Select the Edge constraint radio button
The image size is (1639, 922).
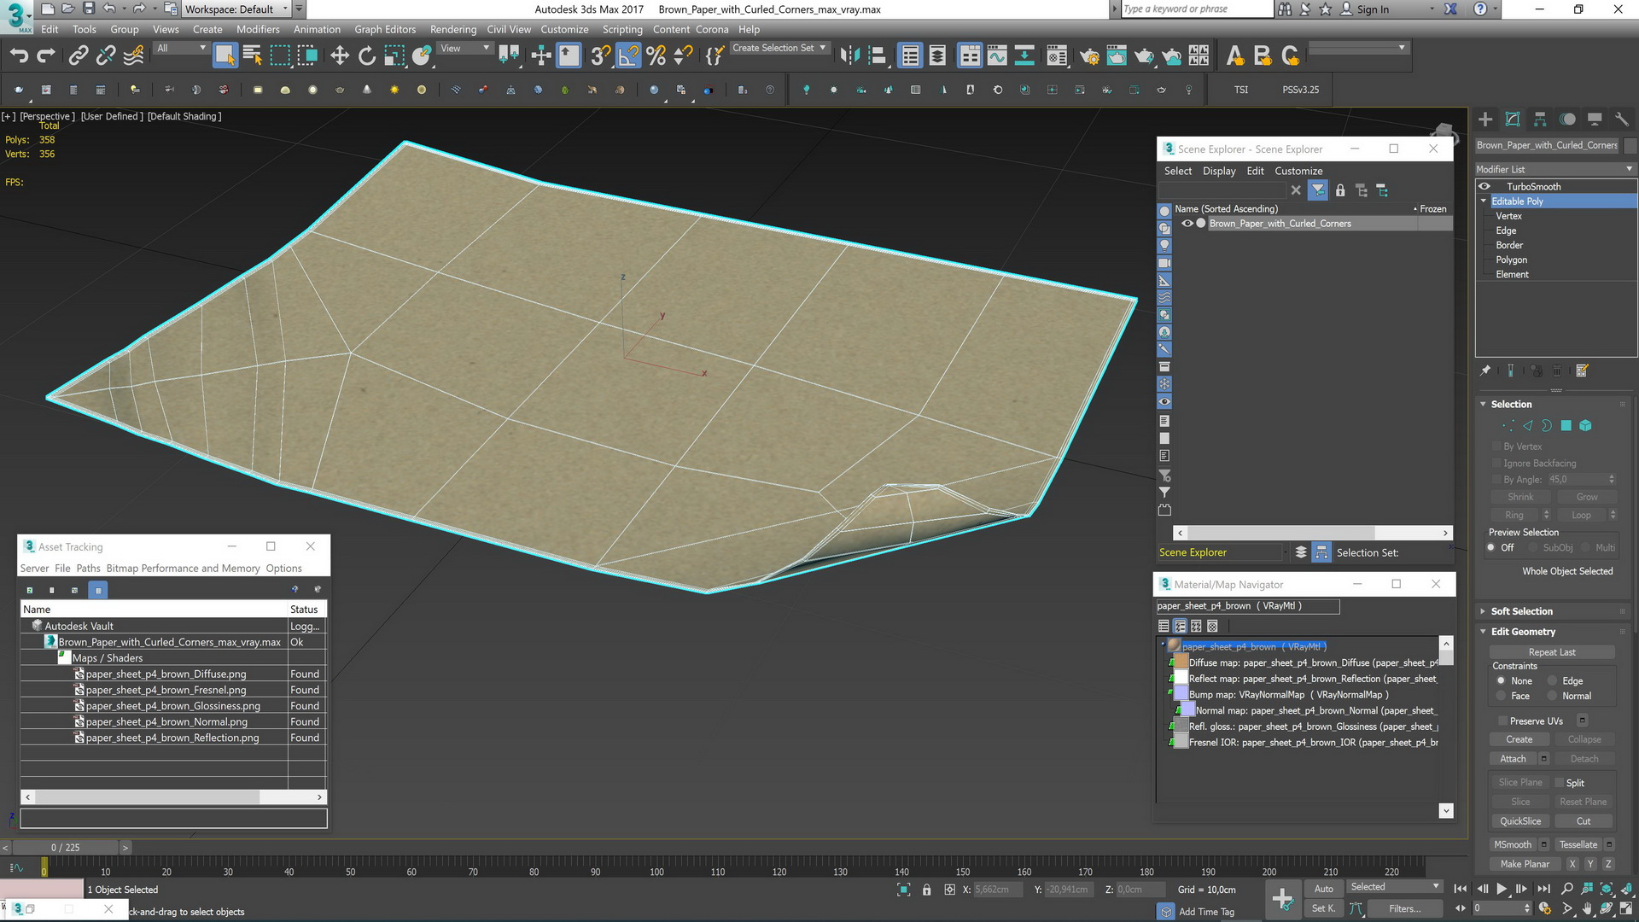1553,681
